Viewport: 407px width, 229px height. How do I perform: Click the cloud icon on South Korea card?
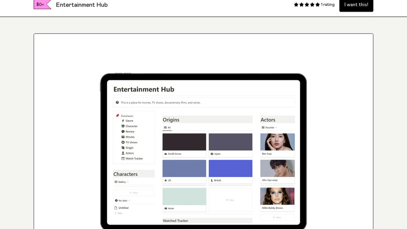pyautogui.click(x=166, y=154)
